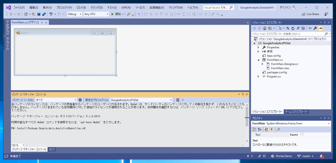Image resolution: width=336 pixels, height=163 pixels.
Task: Click the feedback icon beside Live Share
Action: (x=326, y=14)
